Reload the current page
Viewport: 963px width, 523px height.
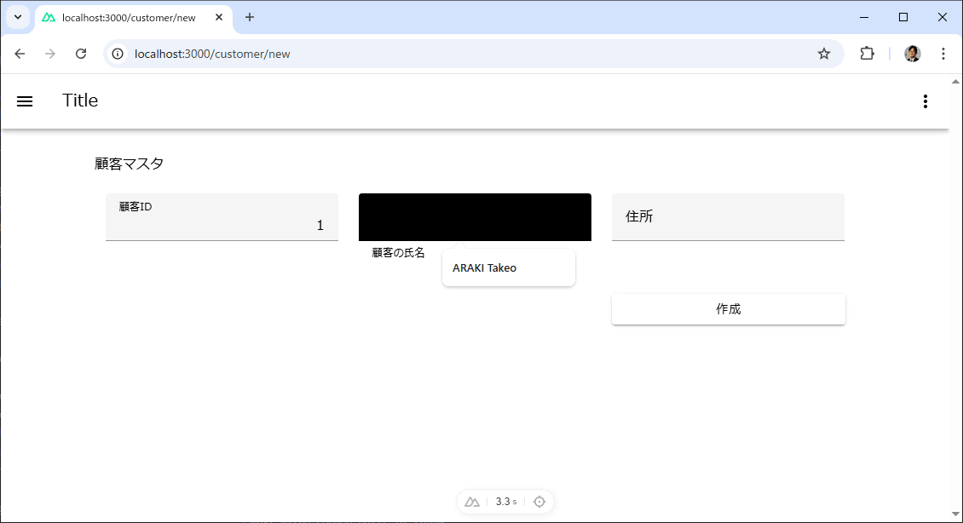click(80, 54)
